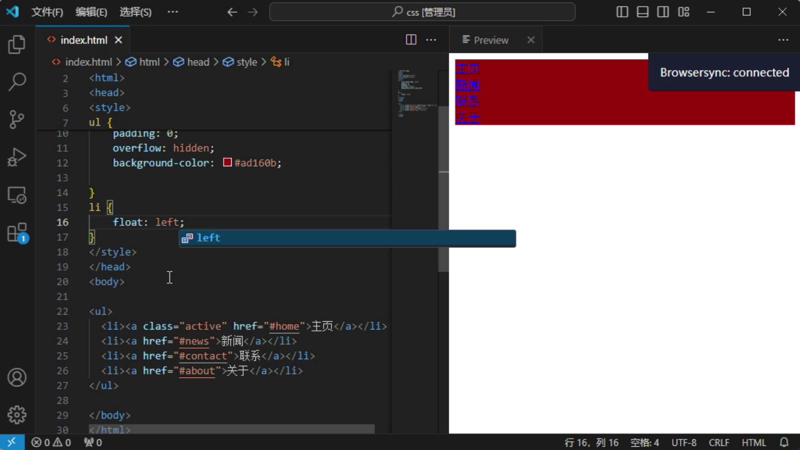This screenshot has height=450, width=800.
Task: Open errors and warnings problems indicator
Action: [x=51, y=442]
